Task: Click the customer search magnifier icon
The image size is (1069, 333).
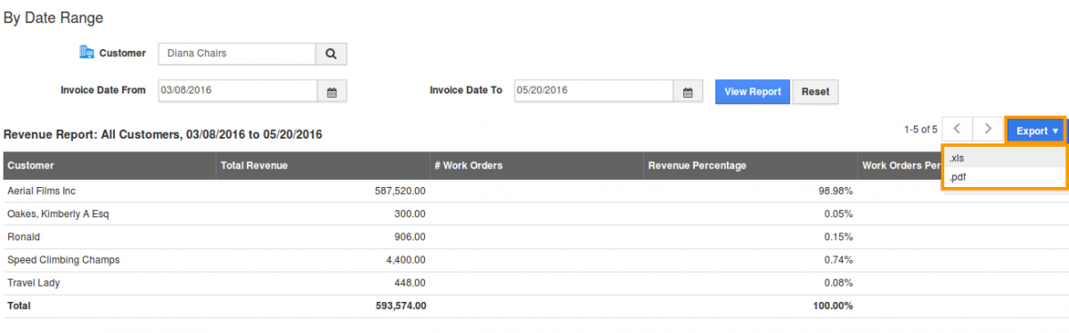Action: [x=330, y=53]
